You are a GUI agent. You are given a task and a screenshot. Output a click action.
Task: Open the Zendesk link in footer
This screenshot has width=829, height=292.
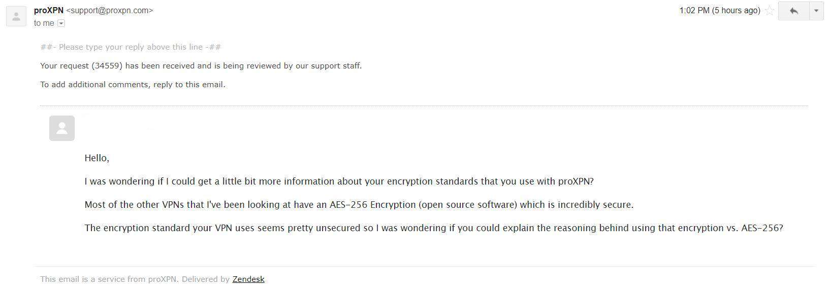coord(248,279)
